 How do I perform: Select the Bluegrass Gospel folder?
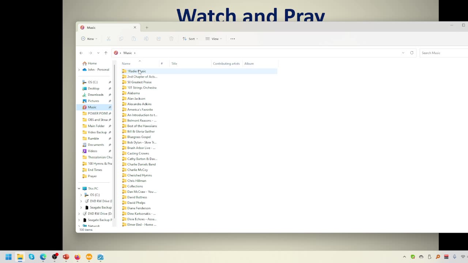pyautogui.click(x=139, y=137)
